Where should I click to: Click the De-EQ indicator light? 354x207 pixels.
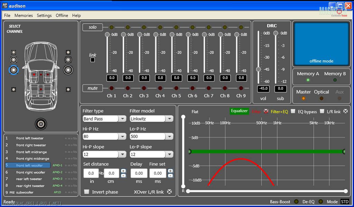point(320,201)
